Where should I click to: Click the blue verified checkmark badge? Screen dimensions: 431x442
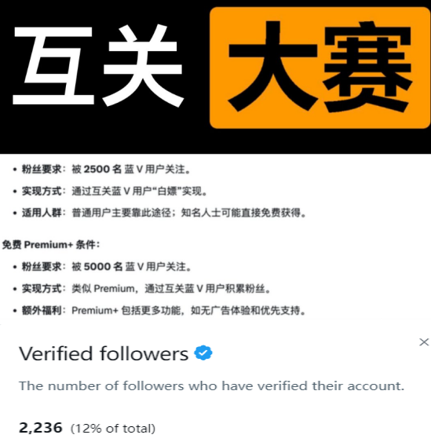203,353
